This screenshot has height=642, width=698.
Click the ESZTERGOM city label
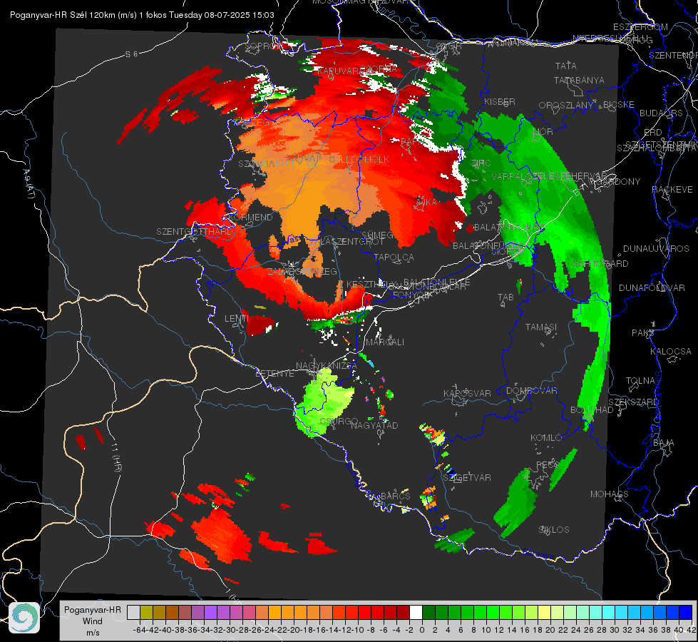pyautogui.click(x=640, y=27)
